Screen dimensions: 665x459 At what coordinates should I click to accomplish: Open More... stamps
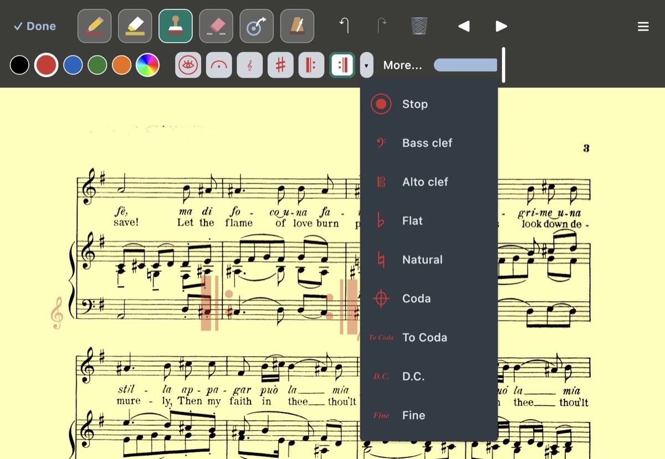pos(402,65)
